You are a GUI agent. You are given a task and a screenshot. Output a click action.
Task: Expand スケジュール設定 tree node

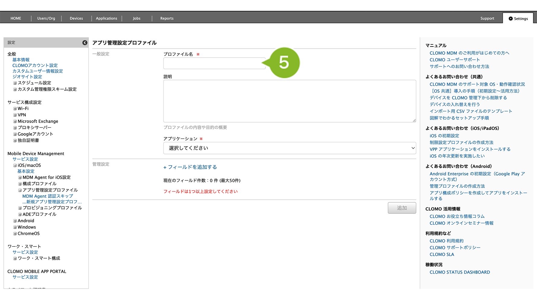click(15, 83)
